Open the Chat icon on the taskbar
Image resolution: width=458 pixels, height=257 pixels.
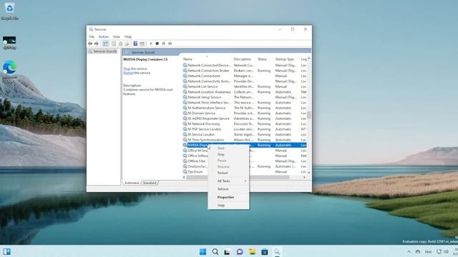(x=240, y=252)
